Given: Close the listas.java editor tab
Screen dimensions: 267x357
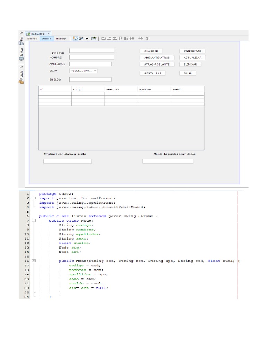Looking at the screenshot, I should (x=49, y=33).
